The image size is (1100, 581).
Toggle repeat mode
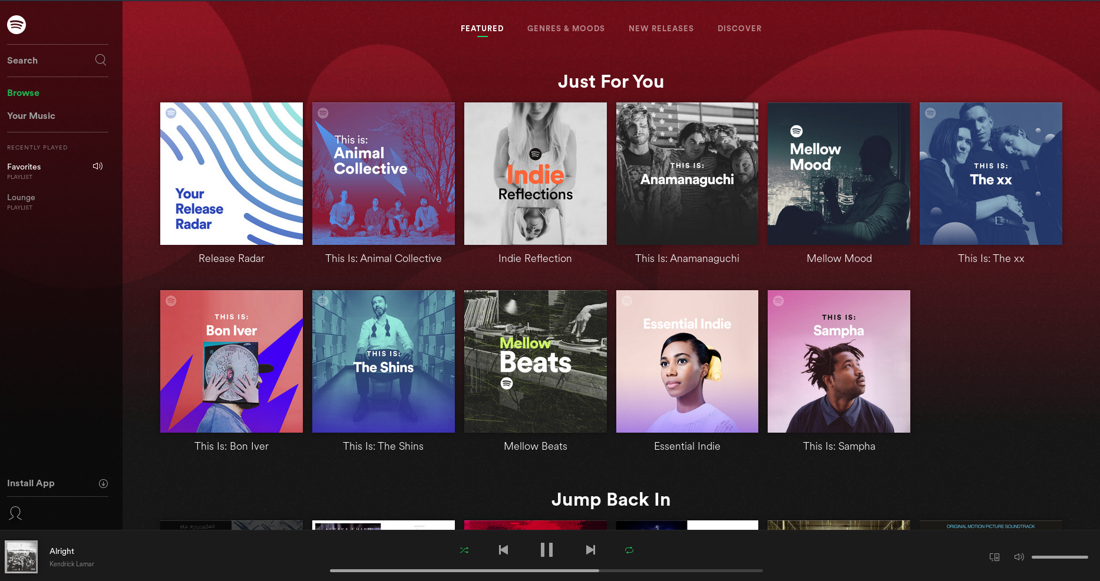[629, 550]
